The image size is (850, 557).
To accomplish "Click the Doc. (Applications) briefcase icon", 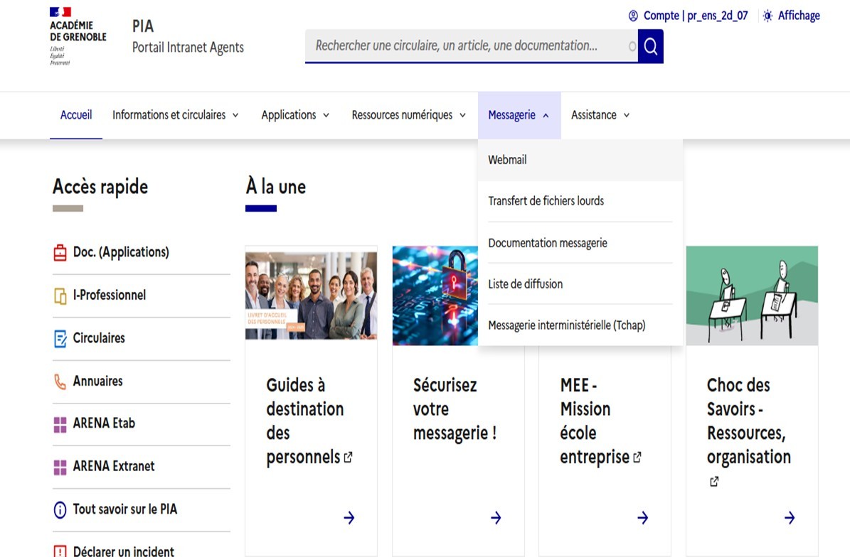I will 60,253.
